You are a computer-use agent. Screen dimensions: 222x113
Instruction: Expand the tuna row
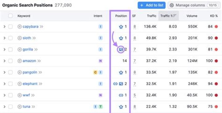point(4,107)
